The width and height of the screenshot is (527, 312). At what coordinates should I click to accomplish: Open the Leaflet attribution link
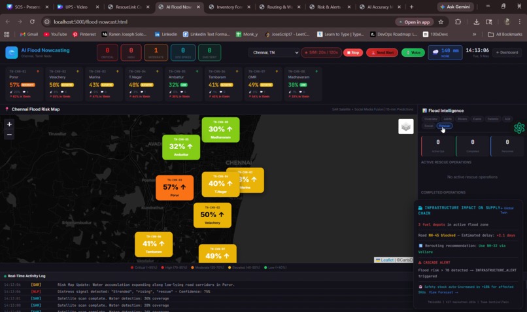coord(387,260)
